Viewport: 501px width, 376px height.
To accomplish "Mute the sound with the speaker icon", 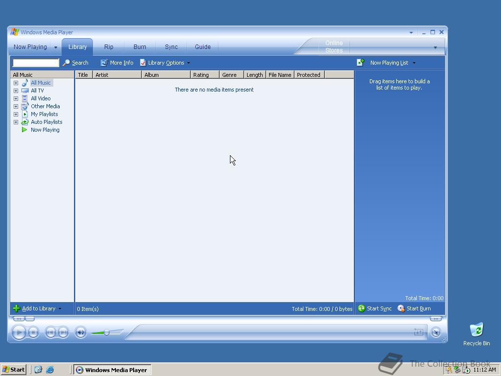I will coord(81,332).
